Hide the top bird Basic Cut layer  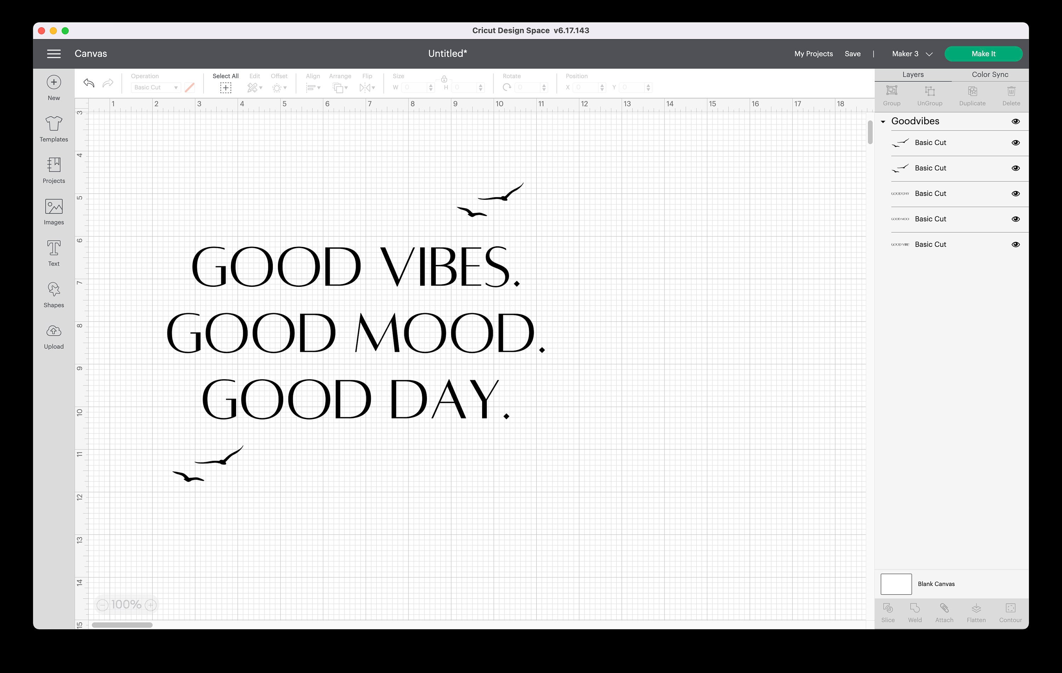[x=1015, y=143]
